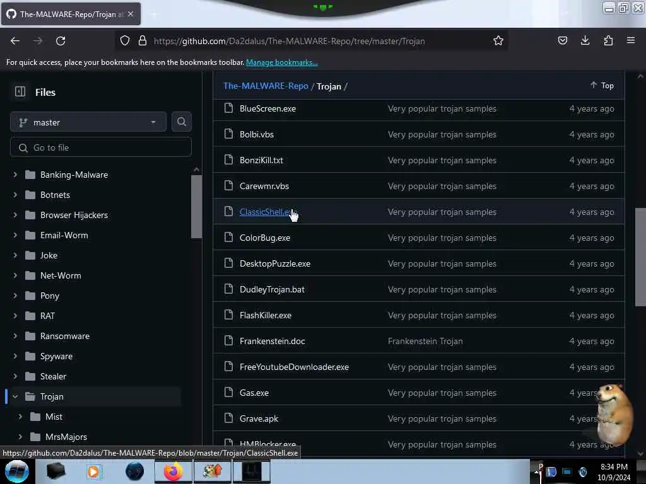Open the ColorBug.exe file
Viewport: 646px width, 484px height.
[x=265, y=238]
